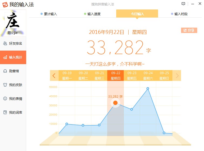Click the slogan 一天打这么多字，介不科学啊~

click(115, 64)
